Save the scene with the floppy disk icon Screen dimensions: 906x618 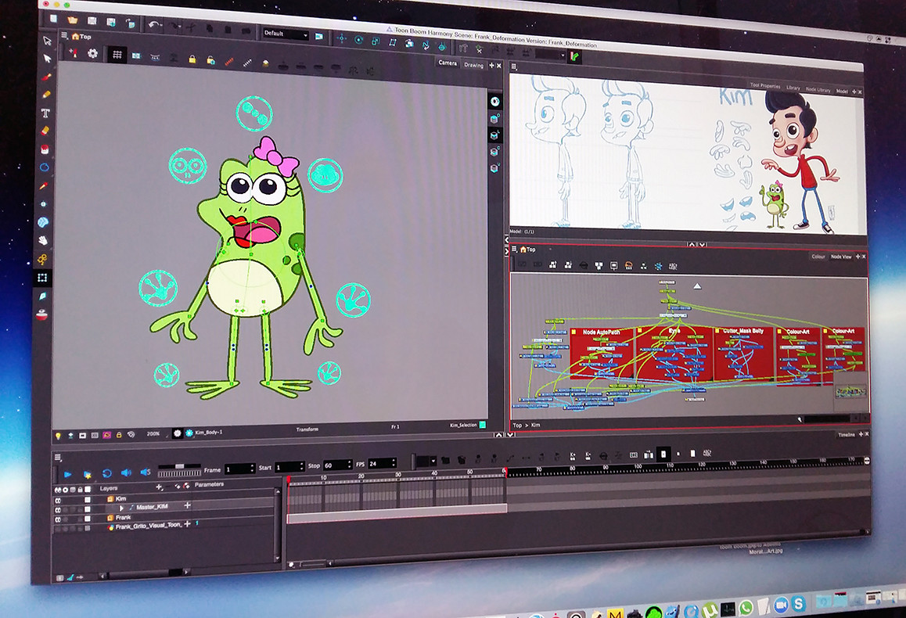click(92, 21)
